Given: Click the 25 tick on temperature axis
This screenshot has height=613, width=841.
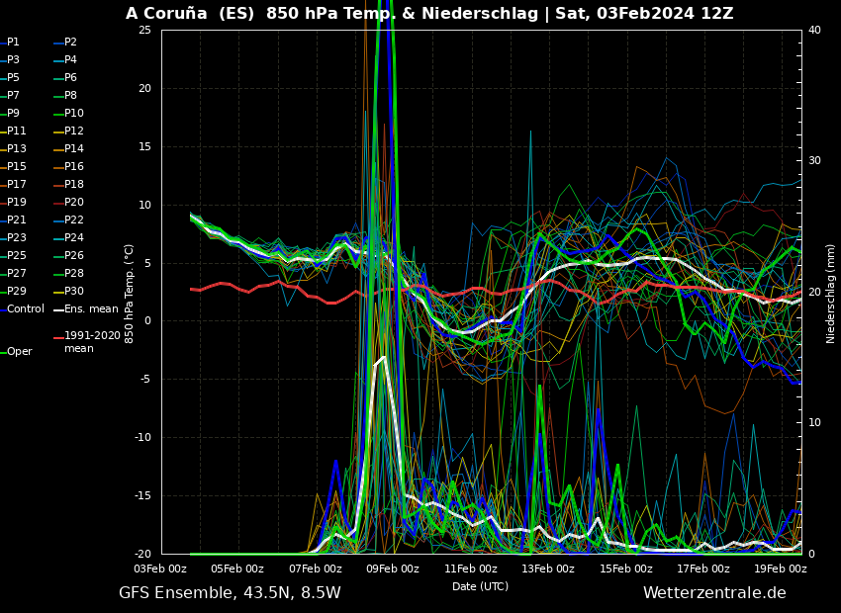Looking at the screenshot, I should [x=144, y=30].
